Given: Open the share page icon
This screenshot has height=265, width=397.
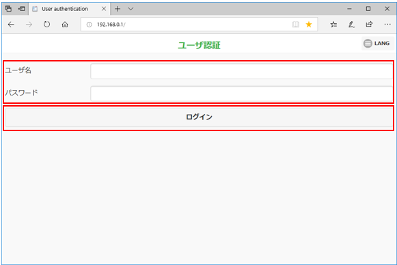Looking at the screenshot, I should click(x=369, y=25).
